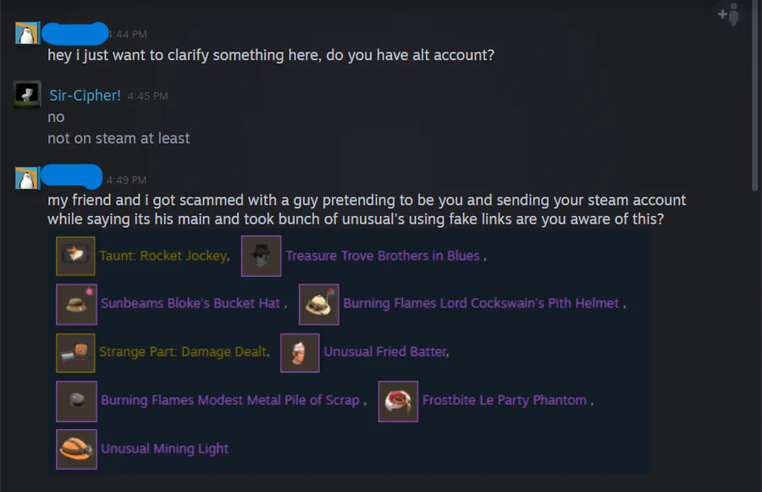Open Sir-Cipher! username profile link

click(85, 96)
